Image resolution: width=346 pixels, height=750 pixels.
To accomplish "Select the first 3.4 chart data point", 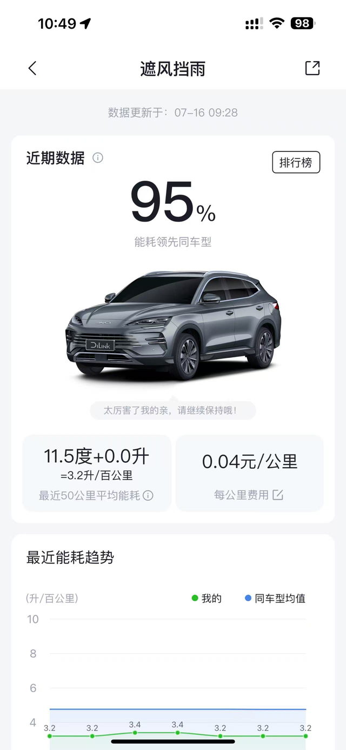I will tap(135, 733).
